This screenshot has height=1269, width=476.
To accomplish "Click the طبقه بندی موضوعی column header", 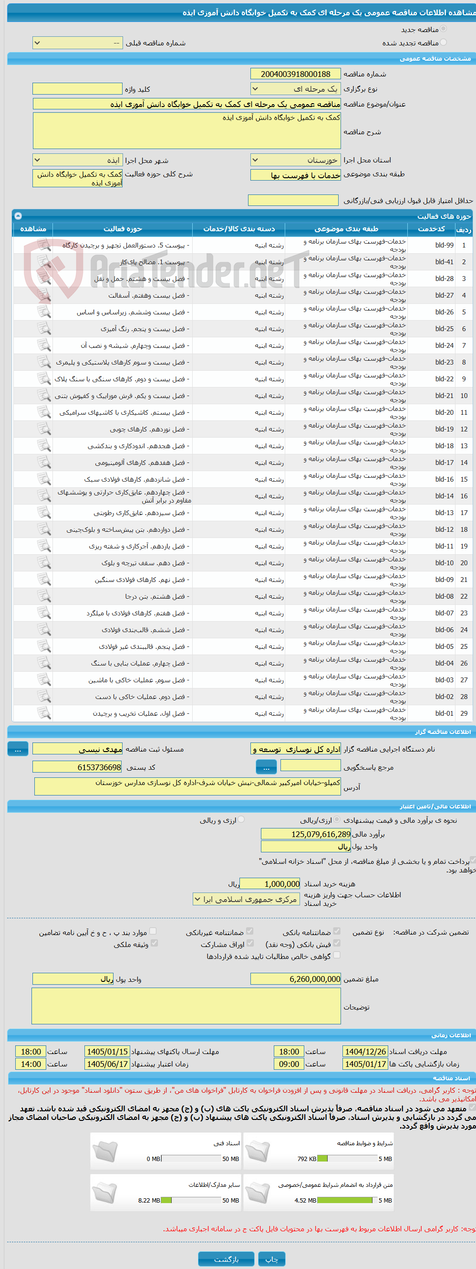I will [x=346, y=228].
